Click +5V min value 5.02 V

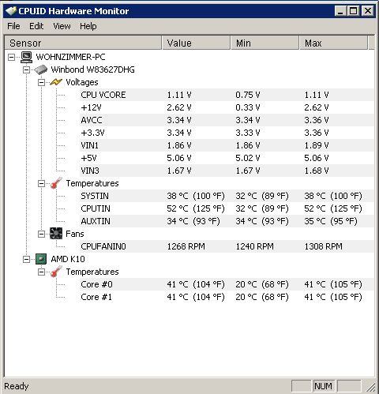pos(248,158)
